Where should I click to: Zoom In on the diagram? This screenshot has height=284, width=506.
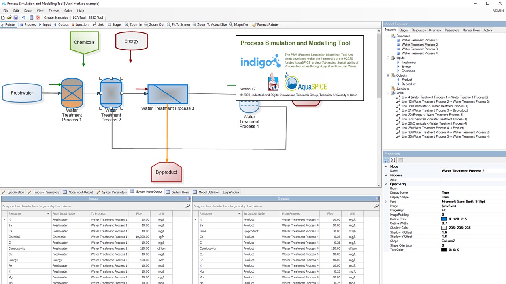(x=133, y=24)
